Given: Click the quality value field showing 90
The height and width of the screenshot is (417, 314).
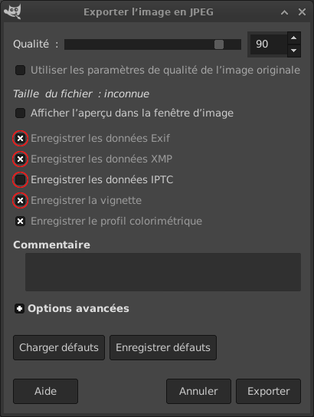Looking at the screenshot, I should [268, 44].
